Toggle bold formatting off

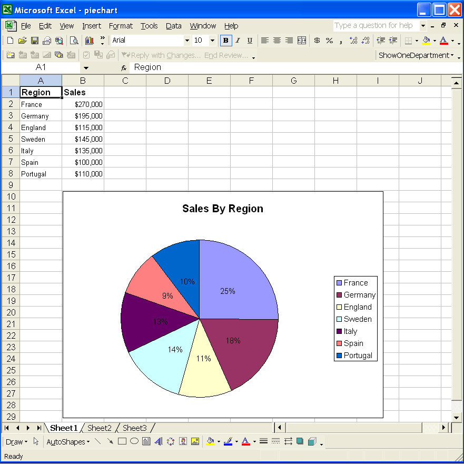coord(225,40)
